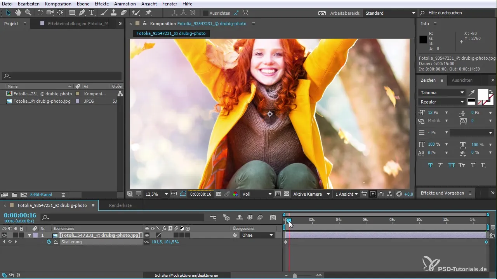
Task: Open the 1 Ansicht layout dropdown
Action: pos(346,194)
